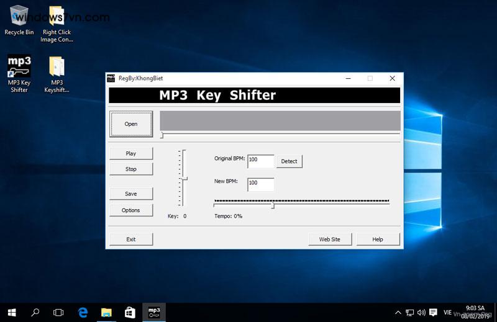The width and height of the screenshot is (497, 322).
Task: Switch input language via VIE indicator
Action: point(447,313)
